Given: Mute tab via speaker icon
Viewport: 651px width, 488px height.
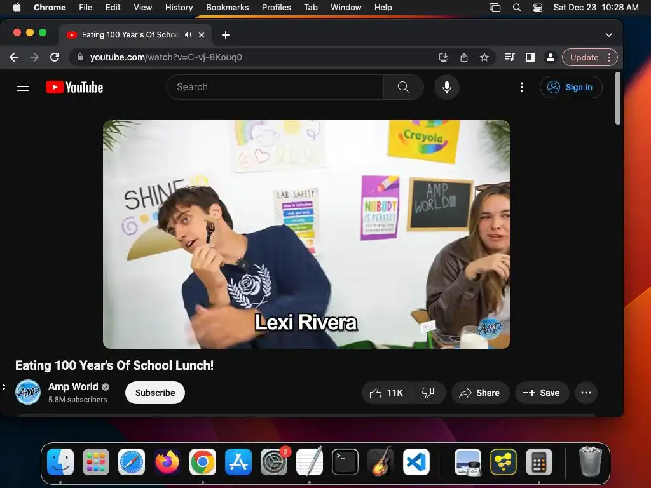Looking at the screenshot, I should 188,35.
